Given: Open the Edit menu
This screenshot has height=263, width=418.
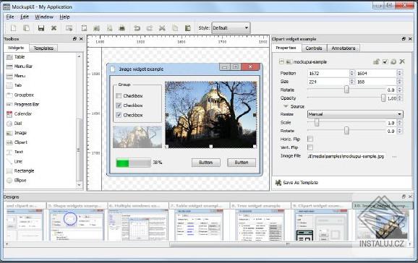Looking at the screenshot, I should point(25,17).
